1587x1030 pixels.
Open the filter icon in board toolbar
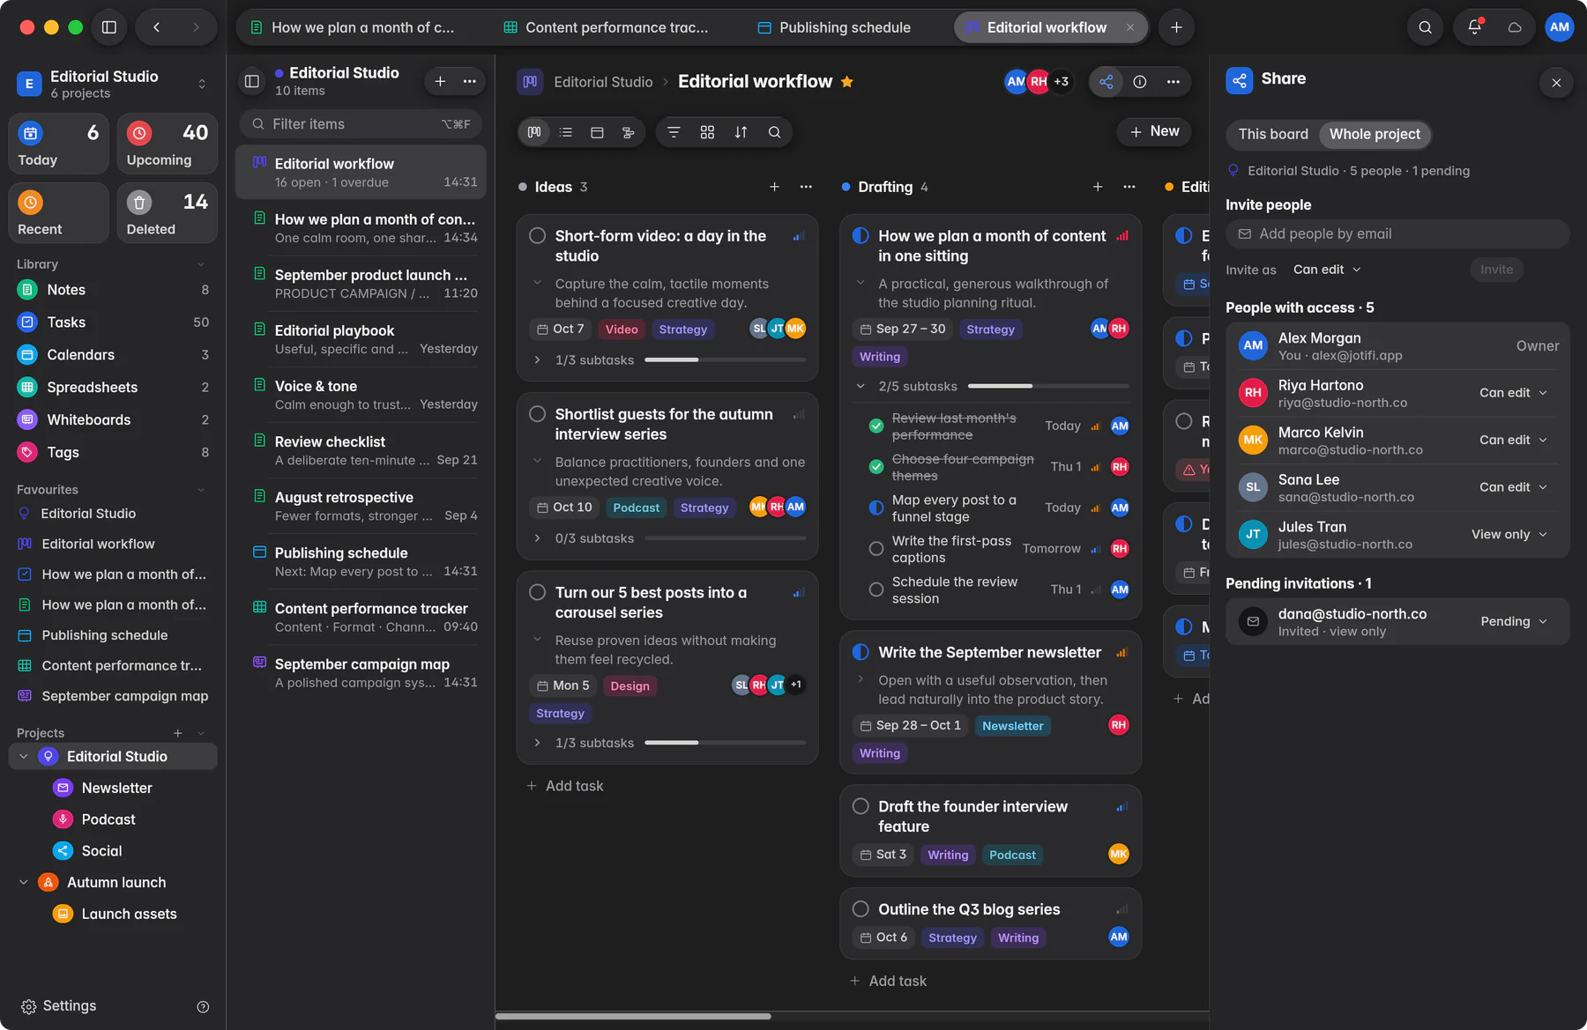[674, 132]
